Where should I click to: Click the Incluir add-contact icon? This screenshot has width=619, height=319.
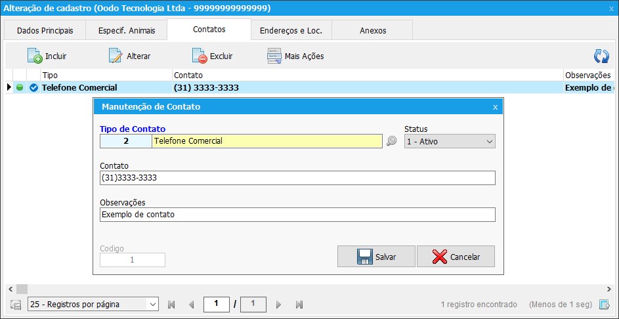[35, 56]
